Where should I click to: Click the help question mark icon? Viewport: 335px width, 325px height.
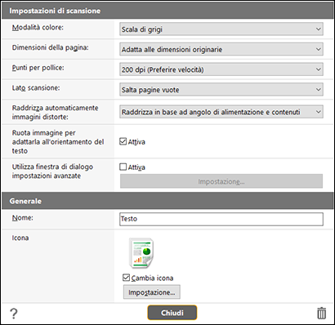pyautogui.click(x=13, y=314)
